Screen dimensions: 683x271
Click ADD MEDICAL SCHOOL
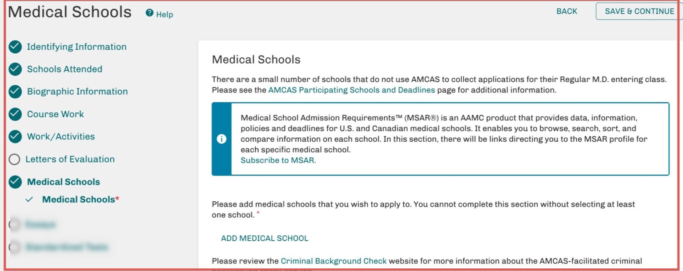coord(264,238)
